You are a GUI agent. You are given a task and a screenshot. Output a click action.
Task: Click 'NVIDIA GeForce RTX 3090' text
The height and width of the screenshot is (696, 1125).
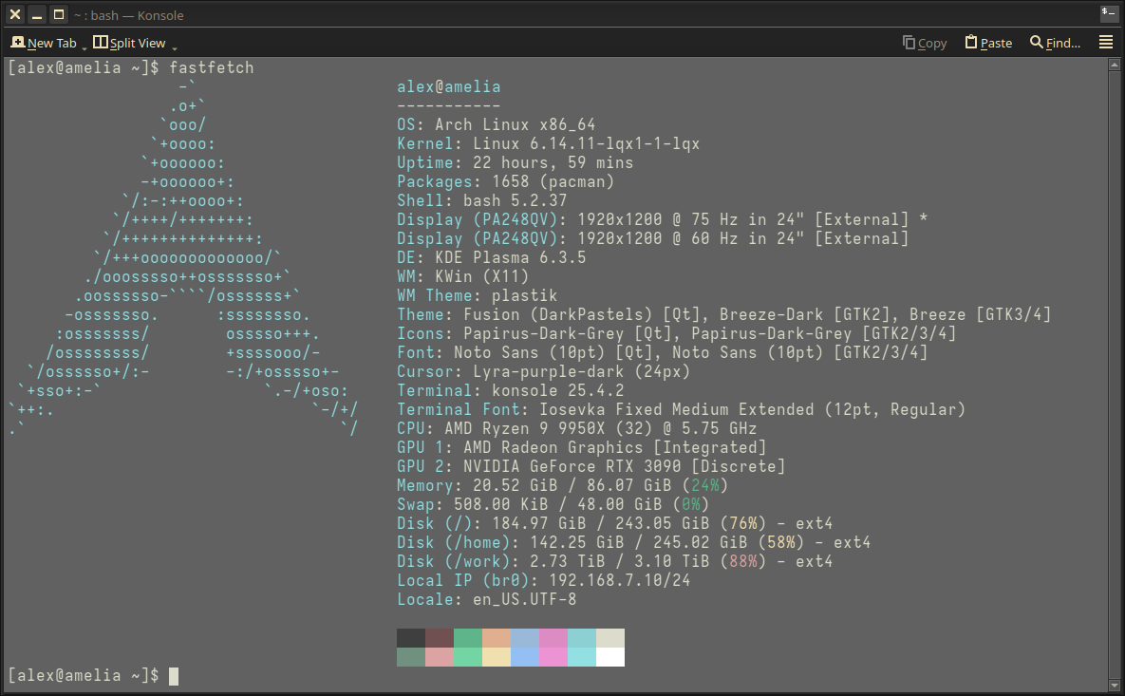tap(572, 467)
